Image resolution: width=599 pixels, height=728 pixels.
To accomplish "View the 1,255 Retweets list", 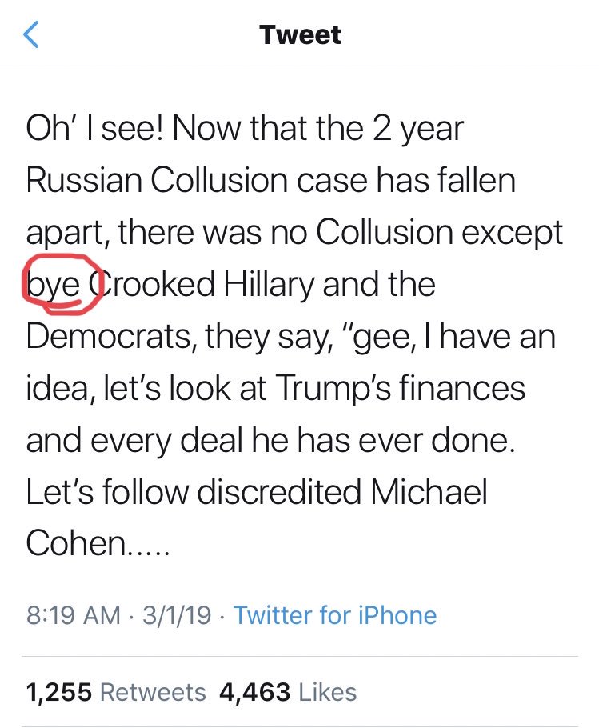I will 116,691.
